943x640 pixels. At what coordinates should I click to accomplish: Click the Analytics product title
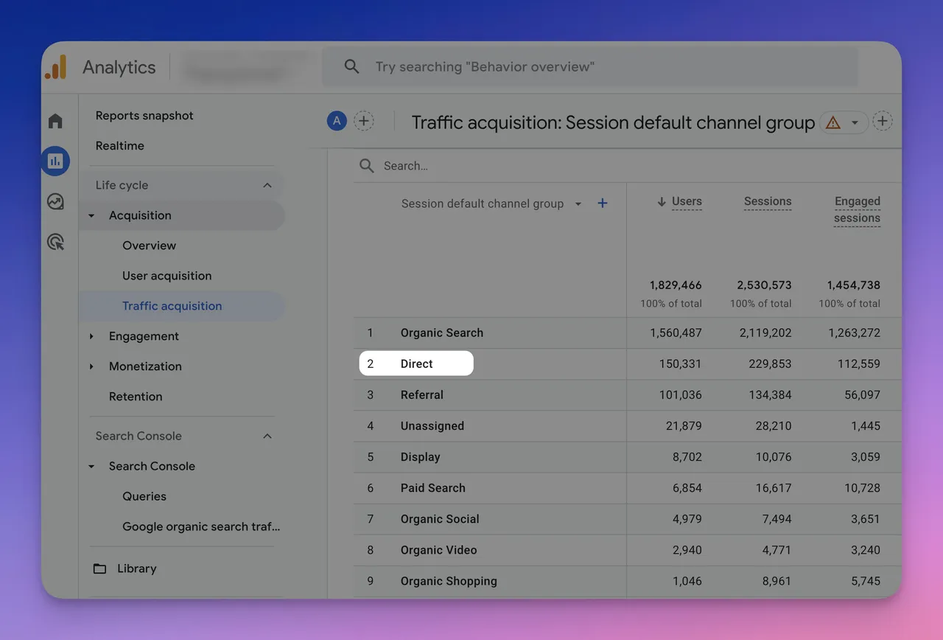[x=119, y=67]
